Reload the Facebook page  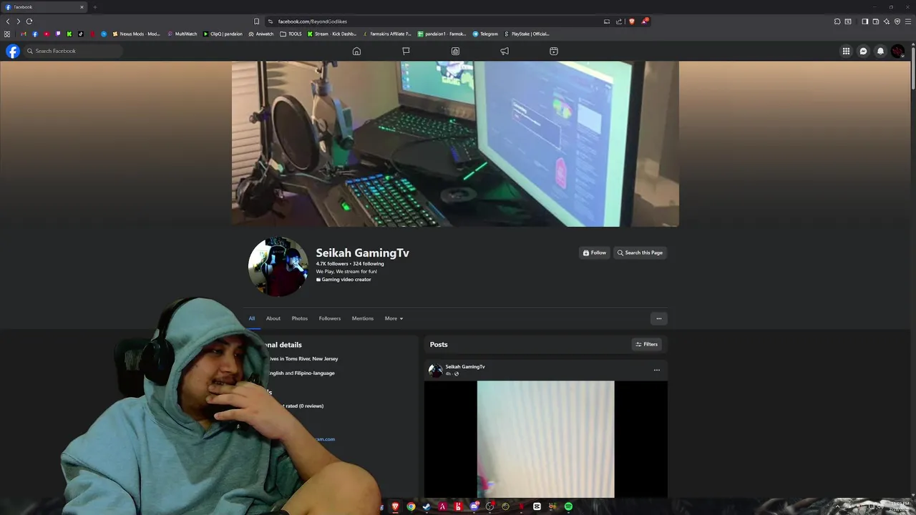29,21
